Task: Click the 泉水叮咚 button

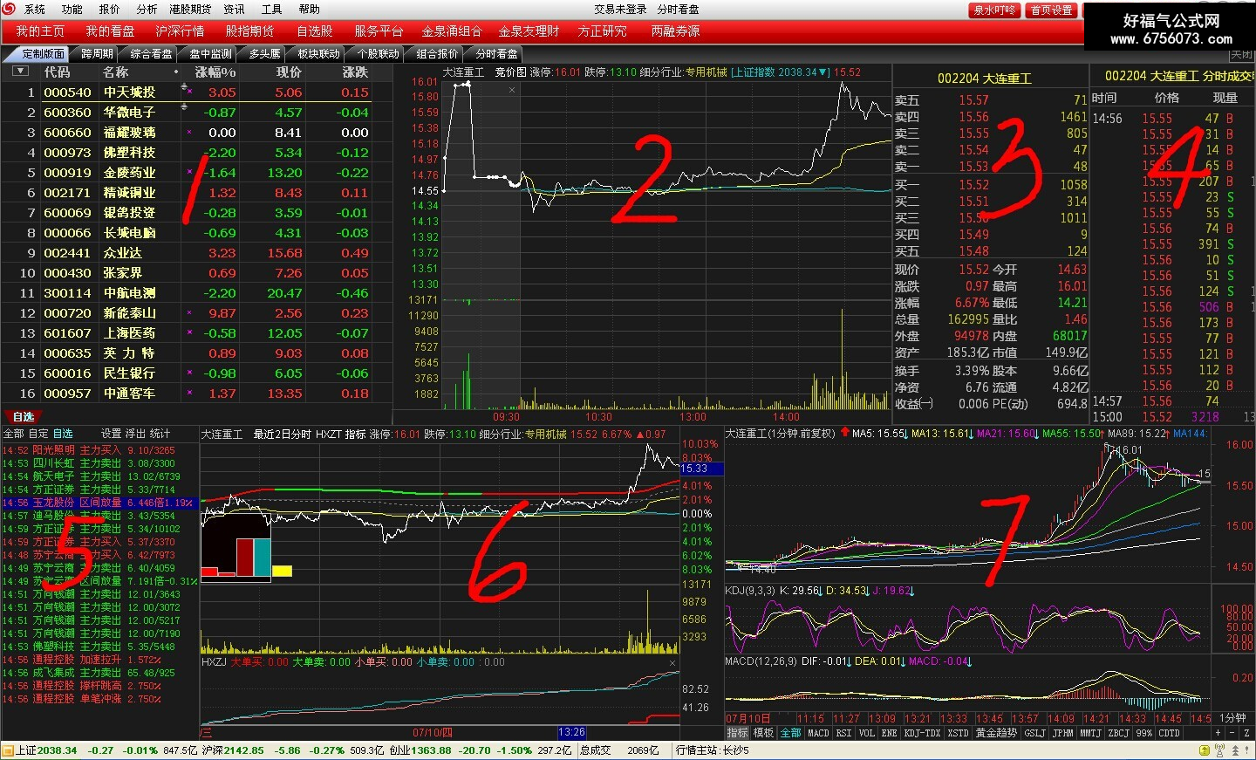Action: pyautogui.click(x=994, y=10)
